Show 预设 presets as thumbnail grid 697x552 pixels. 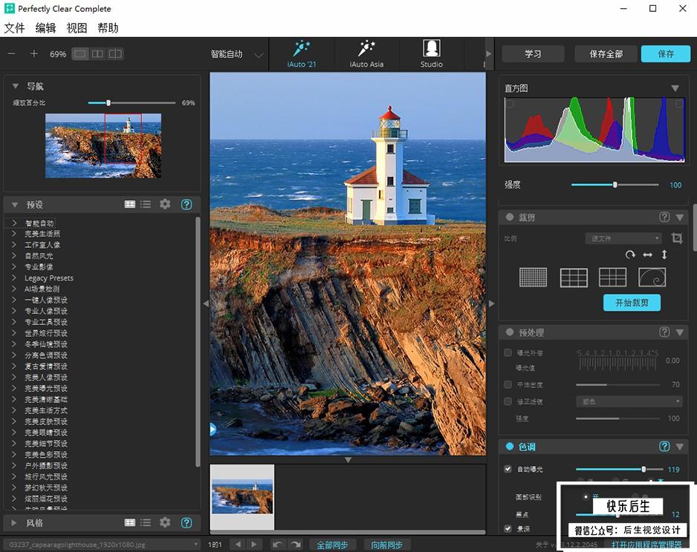130,204
